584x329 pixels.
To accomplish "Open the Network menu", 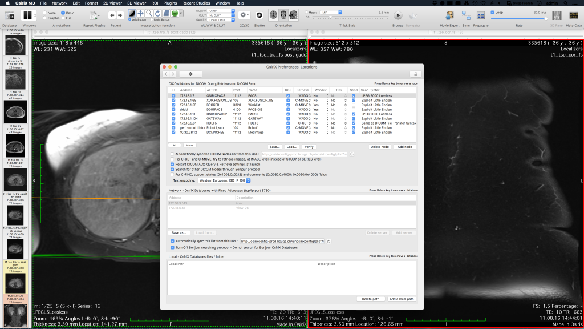I will tap(59, 3).
